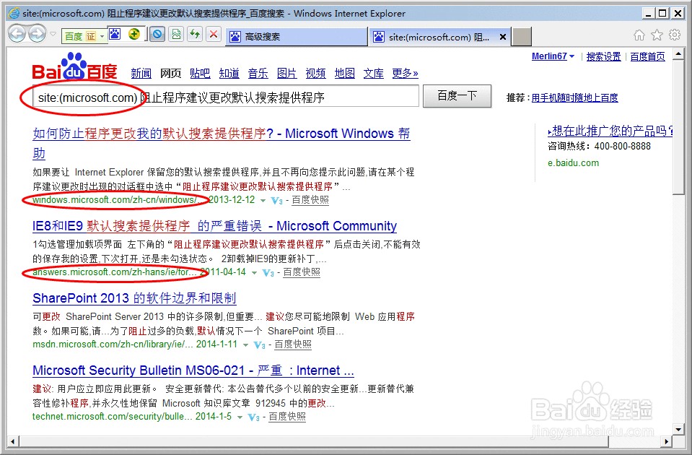Image resolution: width=692 pixels, height=455 pixels.
Task: Expand the arrow after the 2014-1-11 result date
Action: (245, 345)
